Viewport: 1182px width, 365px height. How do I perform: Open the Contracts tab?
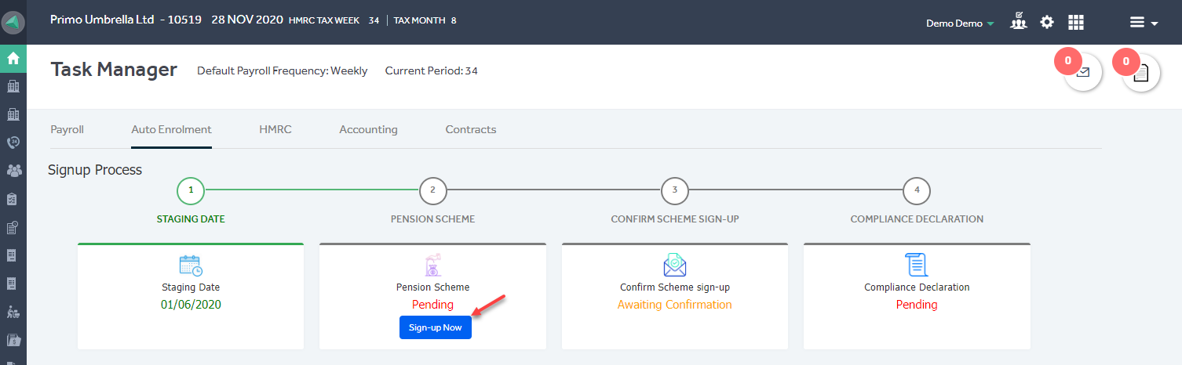[x=471, y=130]
